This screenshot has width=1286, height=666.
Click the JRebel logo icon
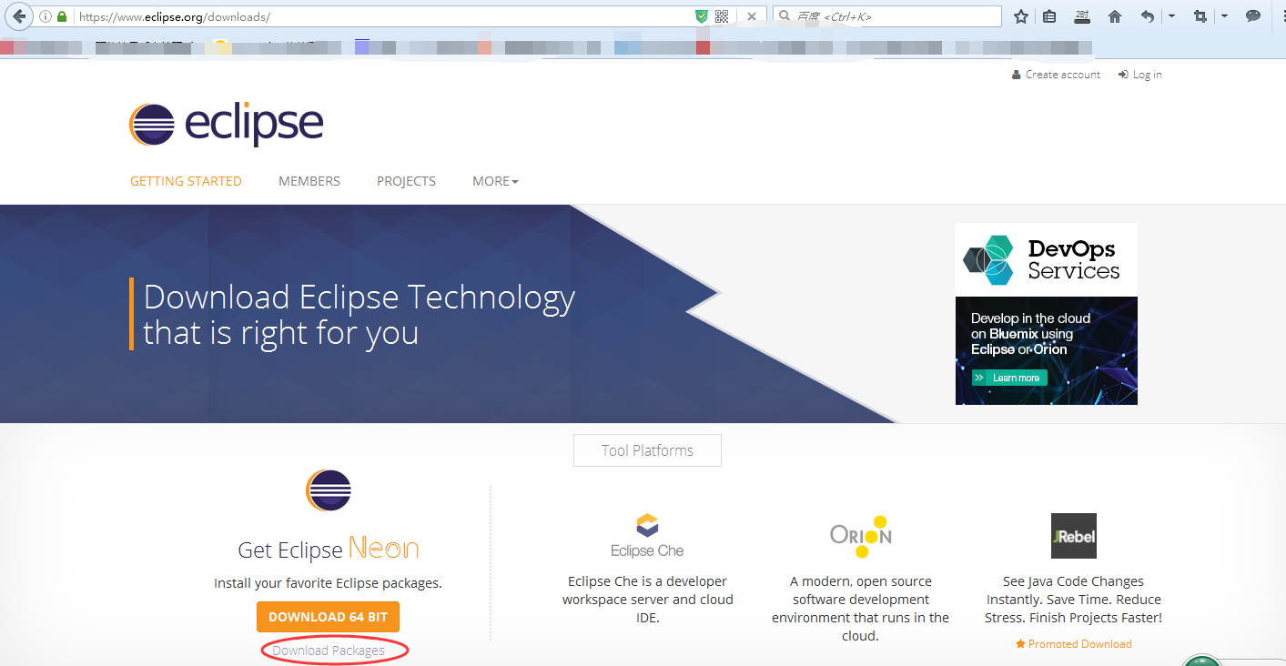[1074, 536]
